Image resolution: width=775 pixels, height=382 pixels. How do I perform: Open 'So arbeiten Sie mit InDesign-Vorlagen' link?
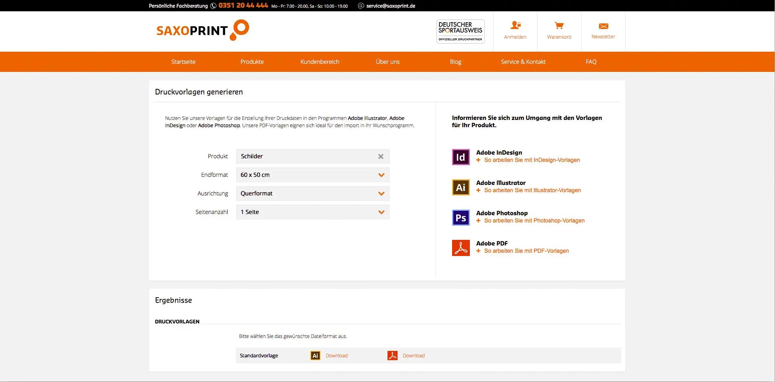[532, 160]
